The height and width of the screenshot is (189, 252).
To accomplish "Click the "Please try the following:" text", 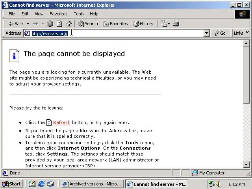I will (x=37, y=108).
